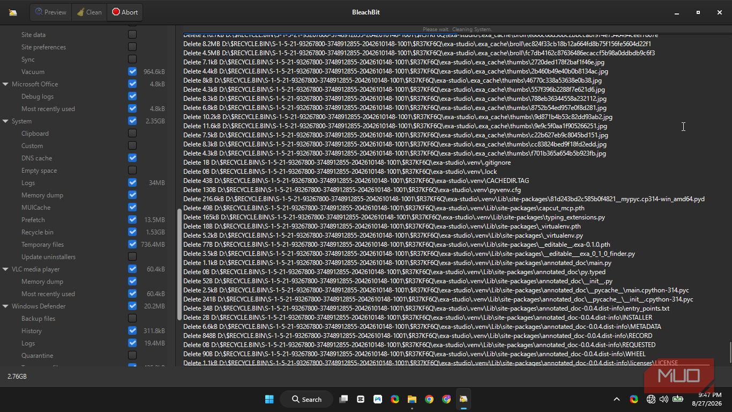Click the log line for 2720ded178f2baf1f46e.jpg
The width and height of the screenshot is (732, 412).
click(x=394, y=62)
